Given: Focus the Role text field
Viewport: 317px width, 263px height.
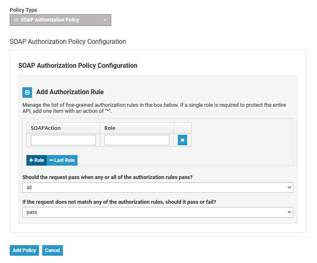Looking at the screenshot, I should (x=136, y=140).
